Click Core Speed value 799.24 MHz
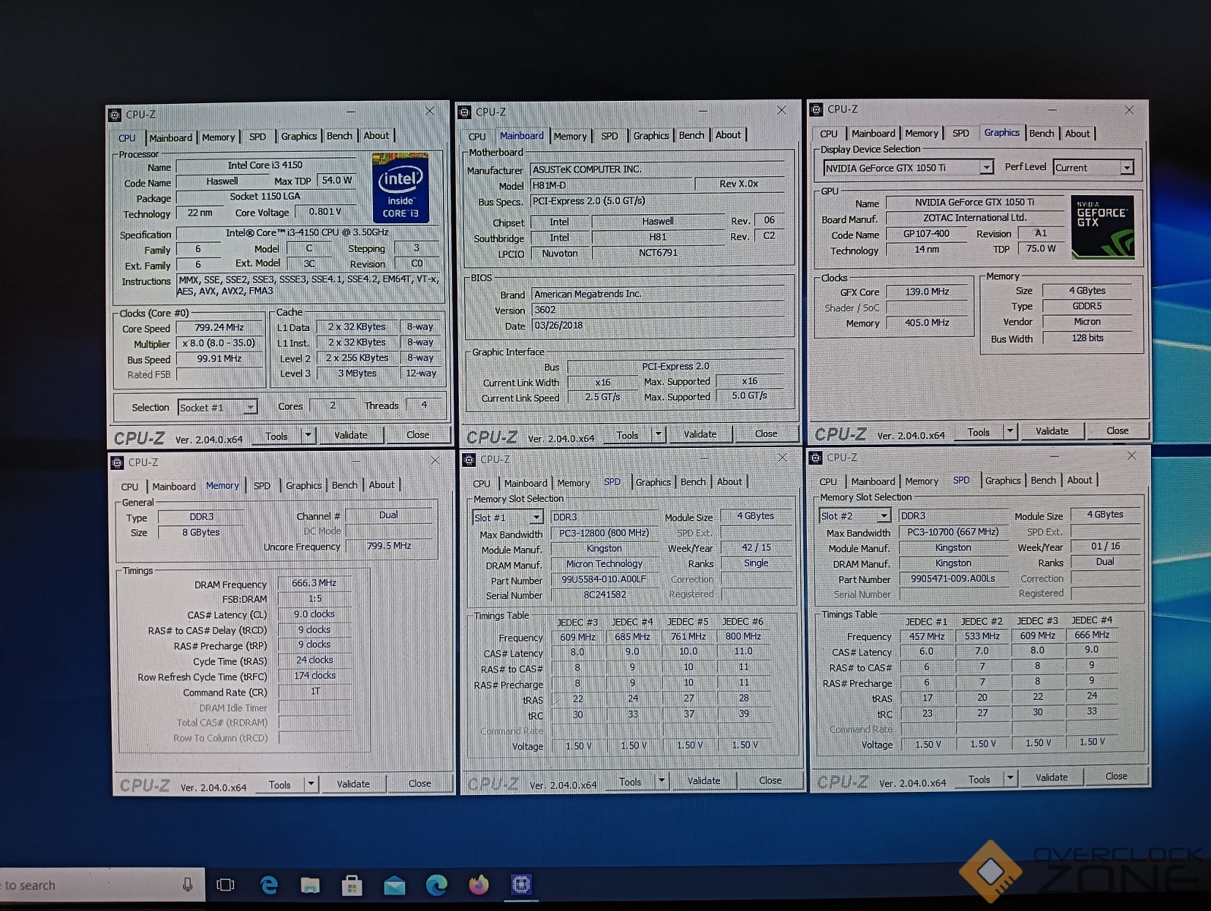 click(220, 327)
